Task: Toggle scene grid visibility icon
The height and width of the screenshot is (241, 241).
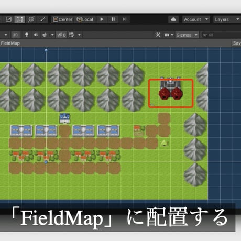Action: [x=72, y=35]
